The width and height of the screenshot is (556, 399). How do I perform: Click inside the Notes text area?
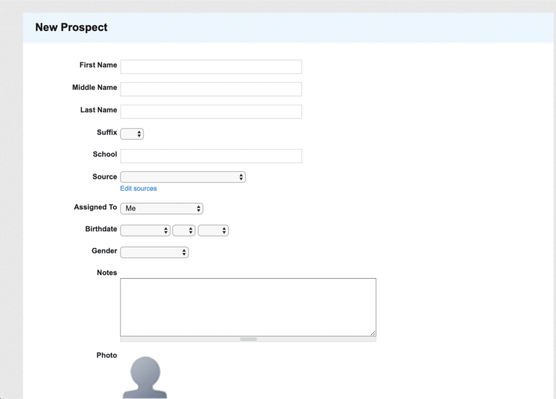coord(248,307)
